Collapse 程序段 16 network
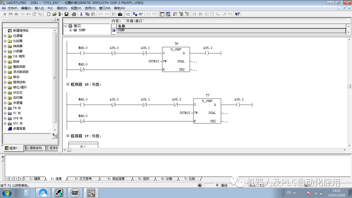Screen dimensions: 352x198 68,84
